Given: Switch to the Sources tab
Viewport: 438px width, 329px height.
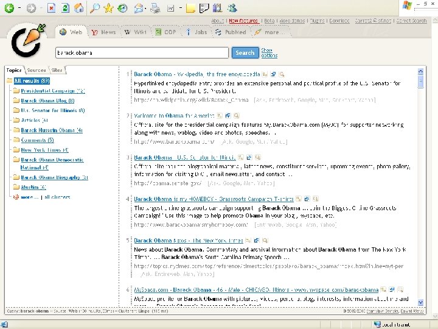Looking at the screenshot, I should click(36, 70).
